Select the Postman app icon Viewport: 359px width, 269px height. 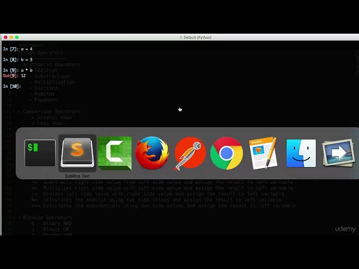tap(190, 153)
